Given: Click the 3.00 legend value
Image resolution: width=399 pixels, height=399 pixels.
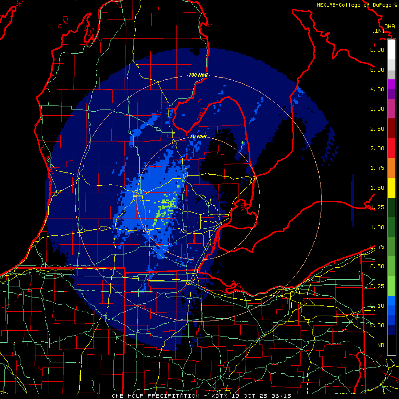Looking at the screenshot, I should coord(377,109).
